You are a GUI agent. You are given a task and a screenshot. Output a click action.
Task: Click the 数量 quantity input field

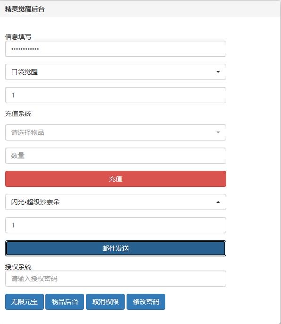[116, 156]
